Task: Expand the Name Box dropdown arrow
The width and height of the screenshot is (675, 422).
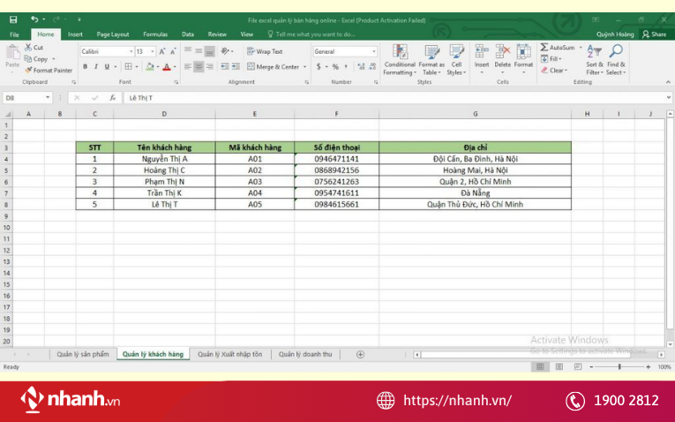Action: pos(48,98)
